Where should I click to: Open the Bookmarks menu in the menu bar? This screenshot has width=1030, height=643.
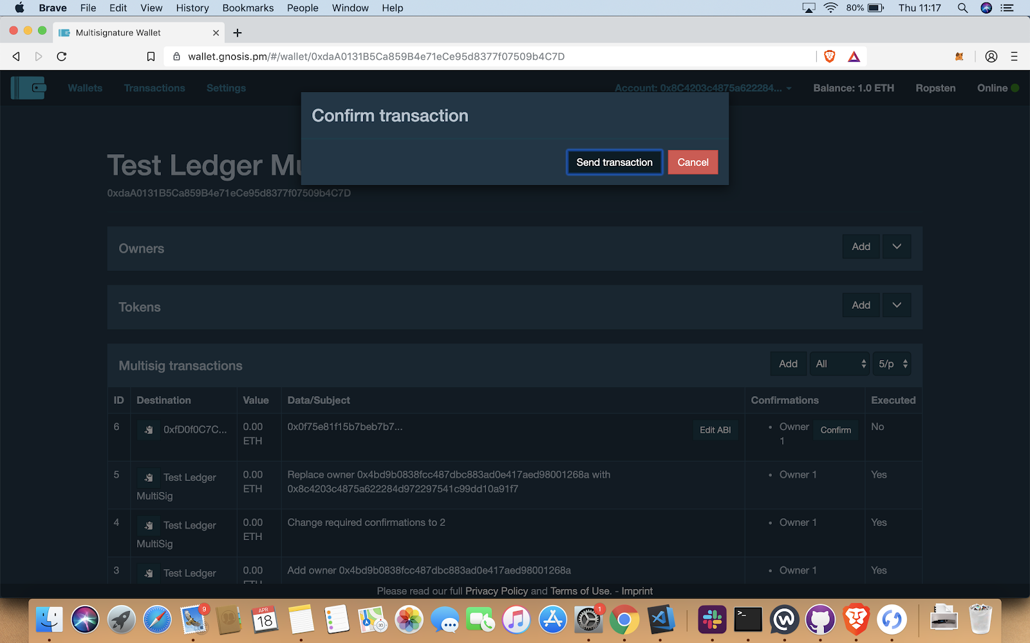(248, 8)
